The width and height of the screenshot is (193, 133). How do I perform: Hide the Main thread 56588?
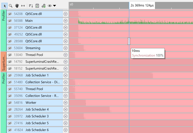pyautogui.click(x=10, y=20)
